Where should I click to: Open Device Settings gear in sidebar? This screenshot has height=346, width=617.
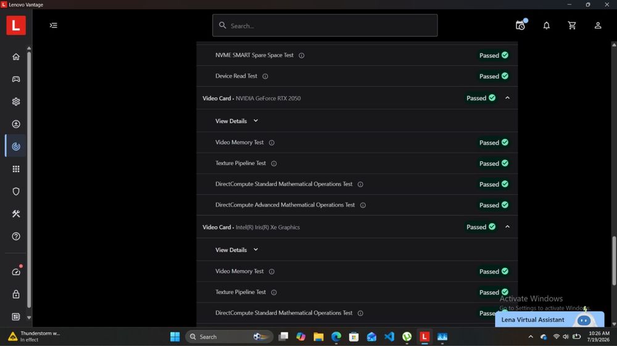pyautogui.click(x=16, y=102)
